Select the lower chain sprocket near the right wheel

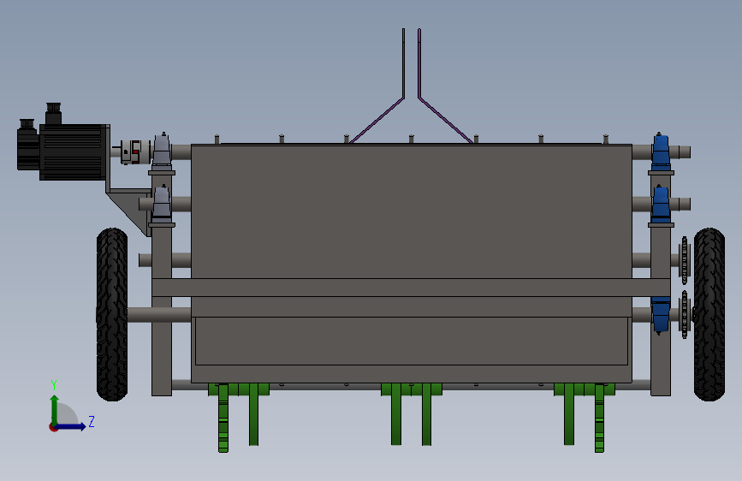point(685,314)
